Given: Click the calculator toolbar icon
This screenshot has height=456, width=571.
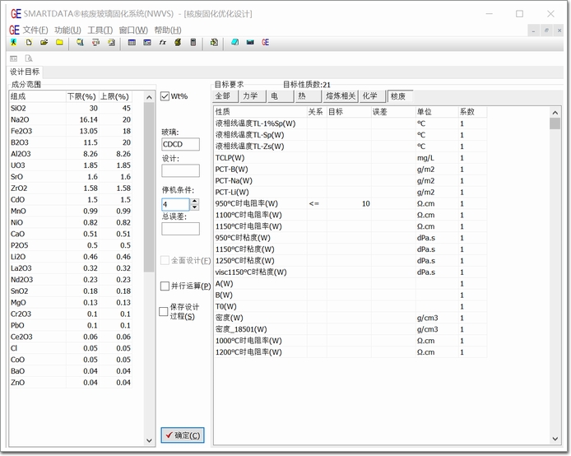Looking at the screenshot, I should tap(193, 43).
